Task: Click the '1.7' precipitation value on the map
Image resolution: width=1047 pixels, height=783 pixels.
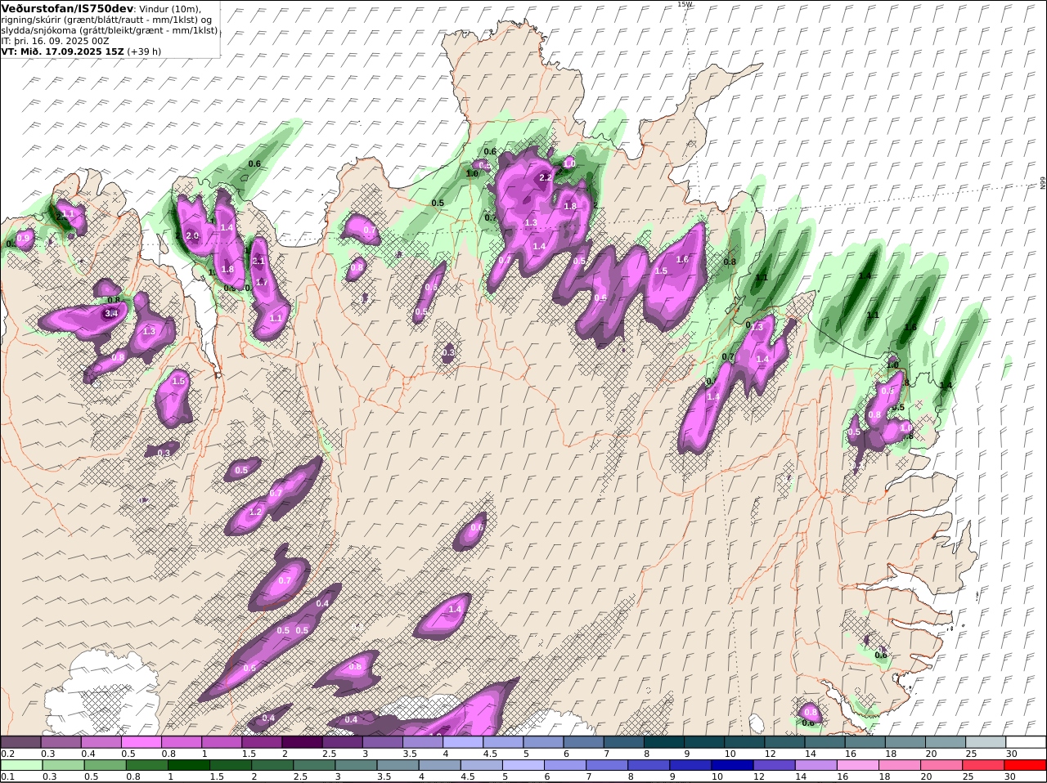Action: [262, 283]
